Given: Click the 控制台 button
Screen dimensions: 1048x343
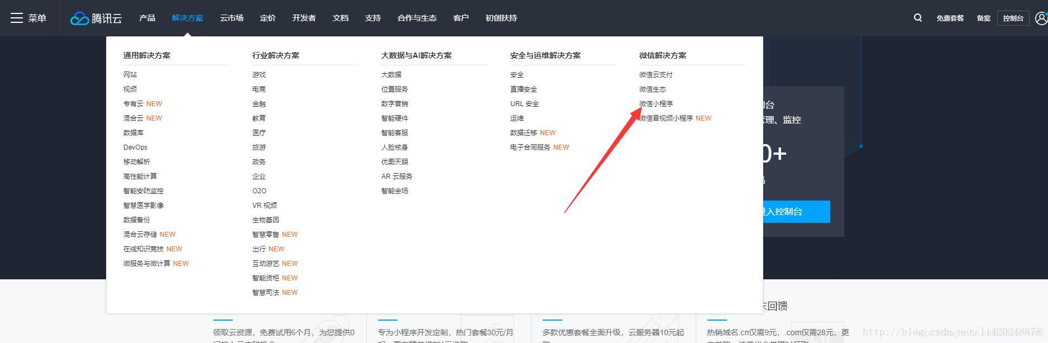Looking at the screenshot, I should click(x=1013, y=18).
